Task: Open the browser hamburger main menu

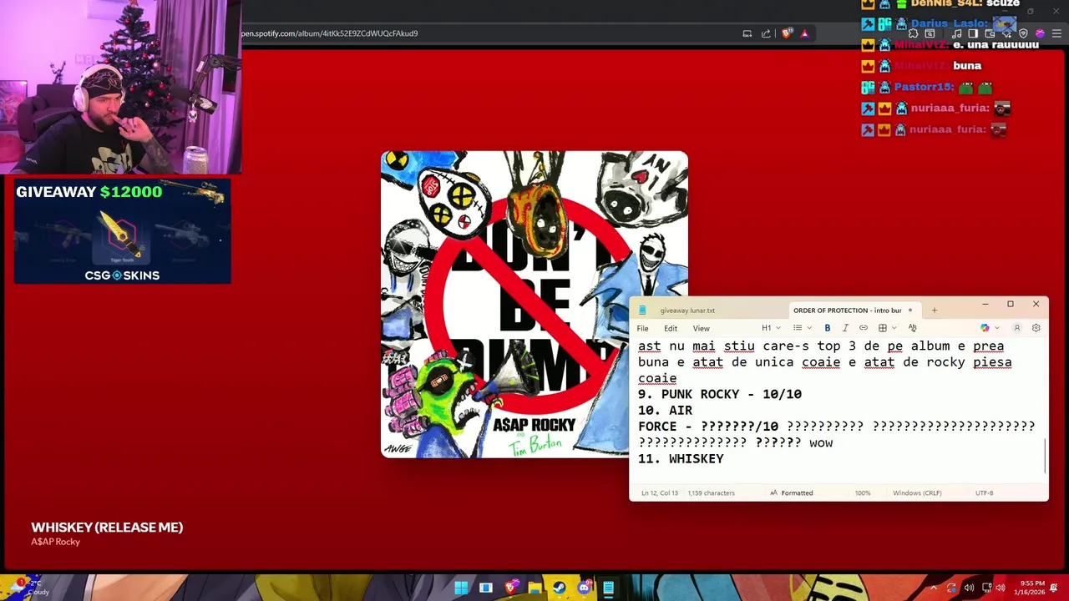Action: (x=1056, y=33)
